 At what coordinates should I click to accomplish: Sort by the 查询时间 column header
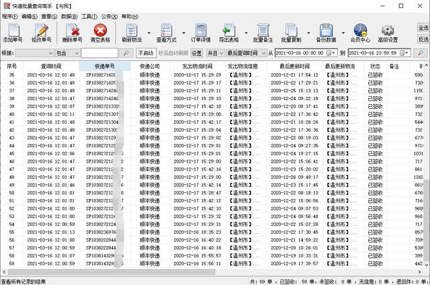tap(51, 66)
